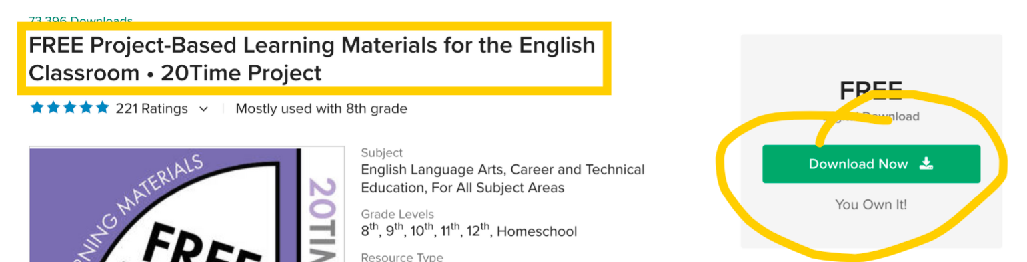Click the first blue rating star
The height and width of the screenshot is (262, 1027).
point(37,108)
